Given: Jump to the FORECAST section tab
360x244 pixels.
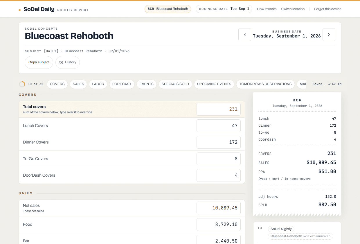Looking at the screenshot, I should click(x=122, y=84).
